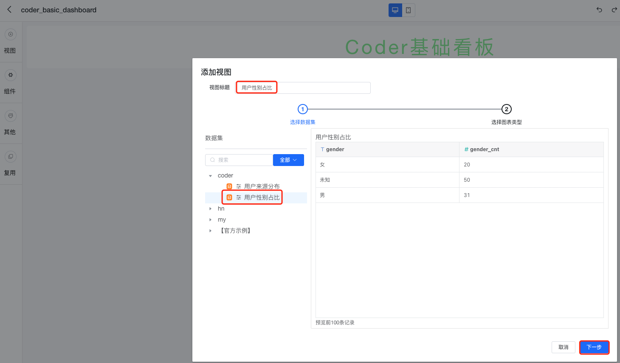Click the 数据集 panel label
The height and width of the screenshot is (363, 620).
pyautogui.click(x=214, y=138)
